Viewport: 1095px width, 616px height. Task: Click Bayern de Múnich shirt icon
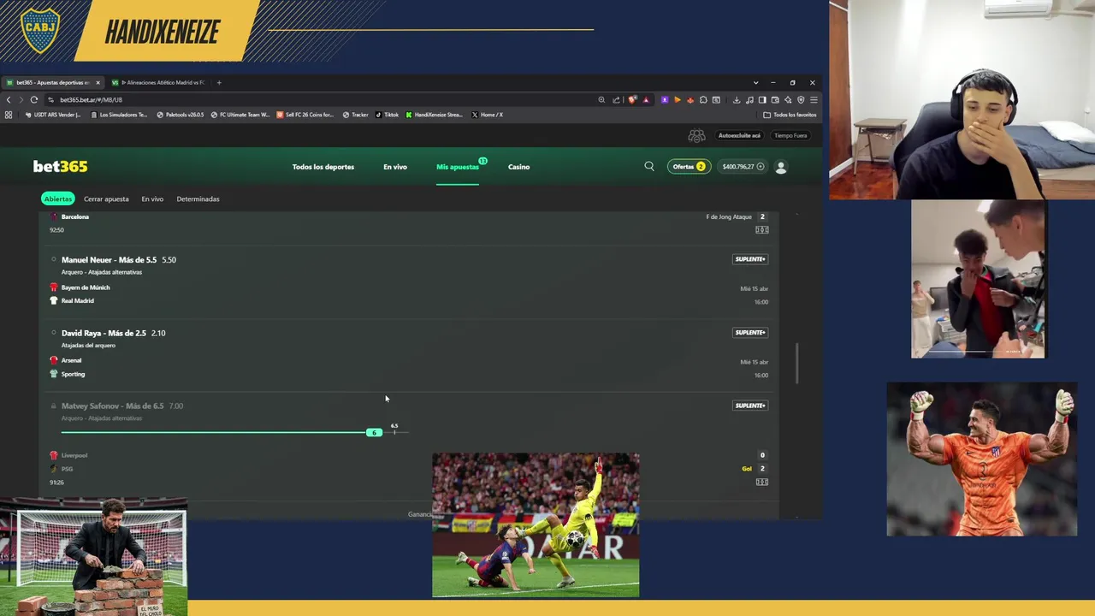[53, 287]
